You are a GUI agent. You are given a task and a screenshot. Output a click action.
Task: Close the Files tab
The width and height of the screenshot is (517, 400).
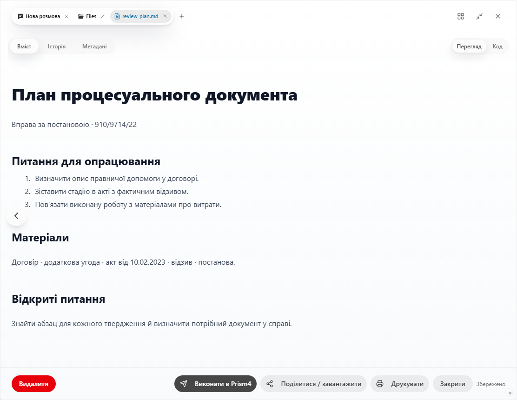[x=103, y=16]
